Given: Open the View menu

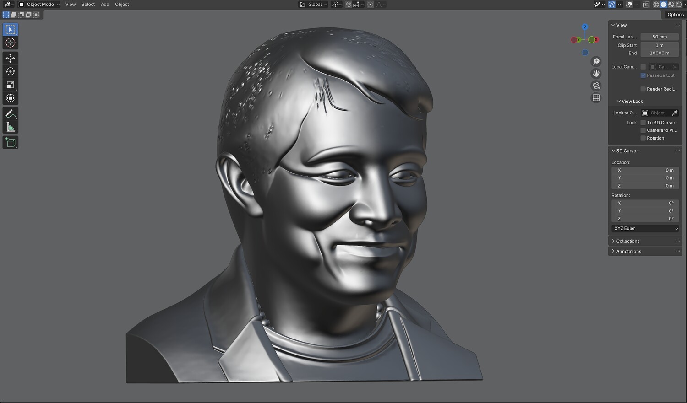Looking at the screenshot, I should 71,5.
